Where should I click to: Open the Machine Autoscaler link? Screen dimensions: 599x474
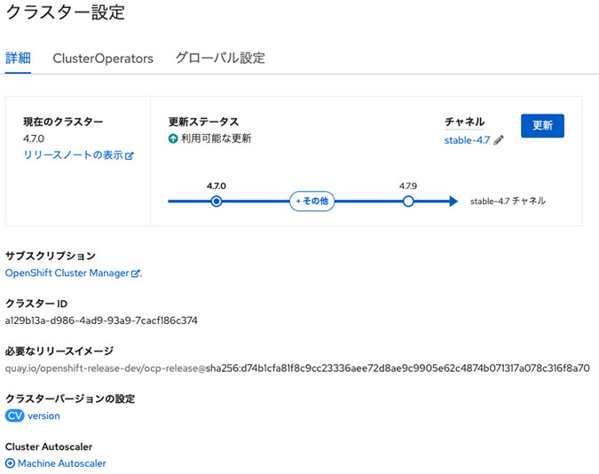pyautogui.click(x=61, y=463)
